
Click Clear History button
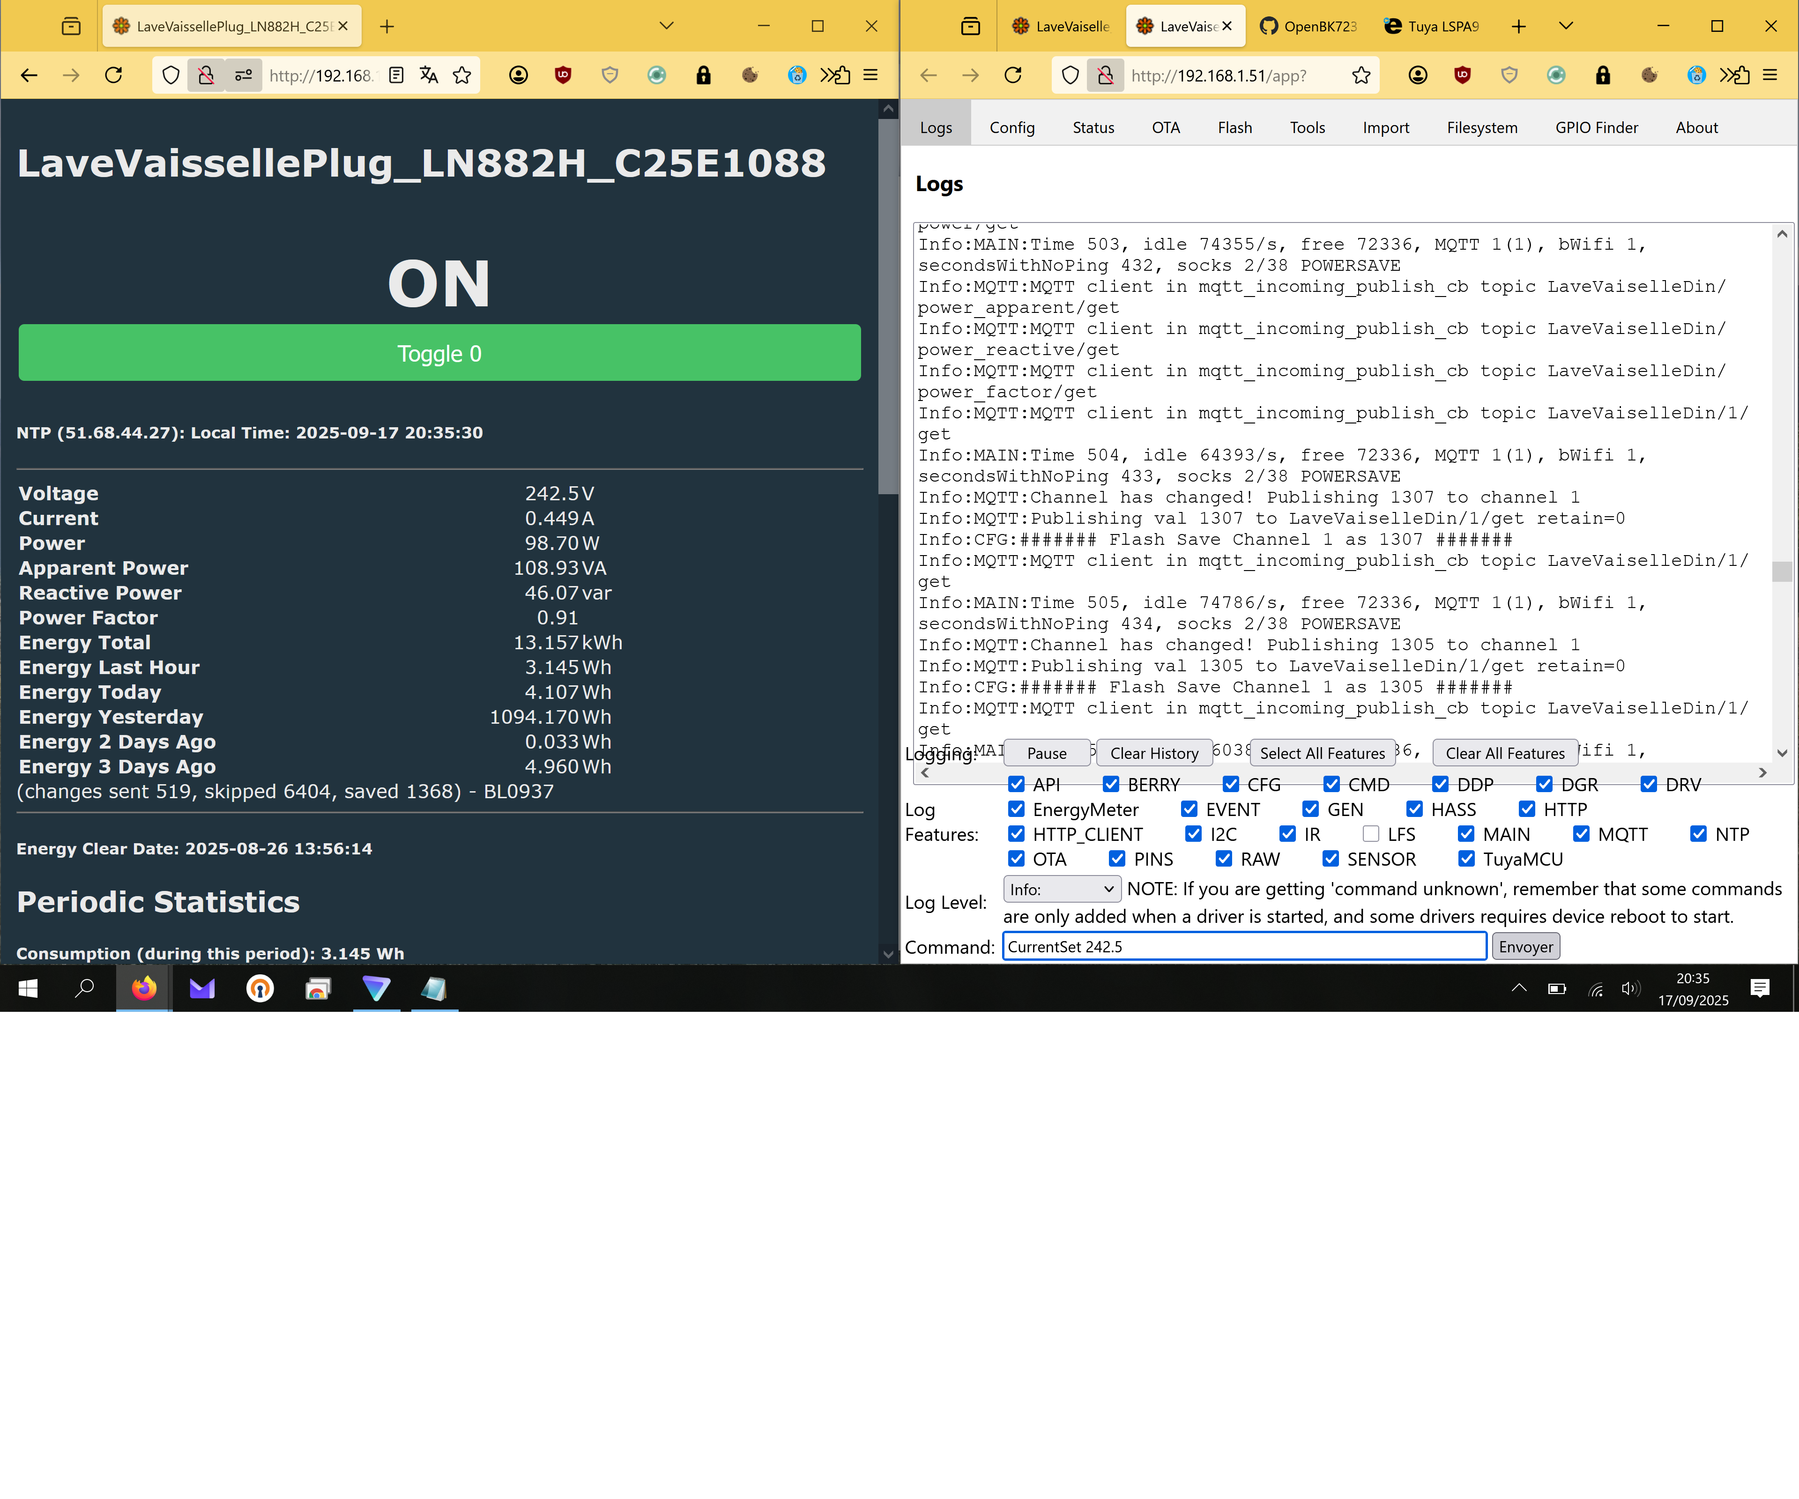(1154, 754)
